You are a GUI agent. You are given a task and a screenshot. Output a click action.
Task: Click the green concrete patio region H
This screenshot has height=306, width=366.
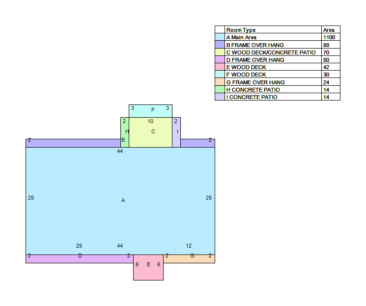click(125, 132)
